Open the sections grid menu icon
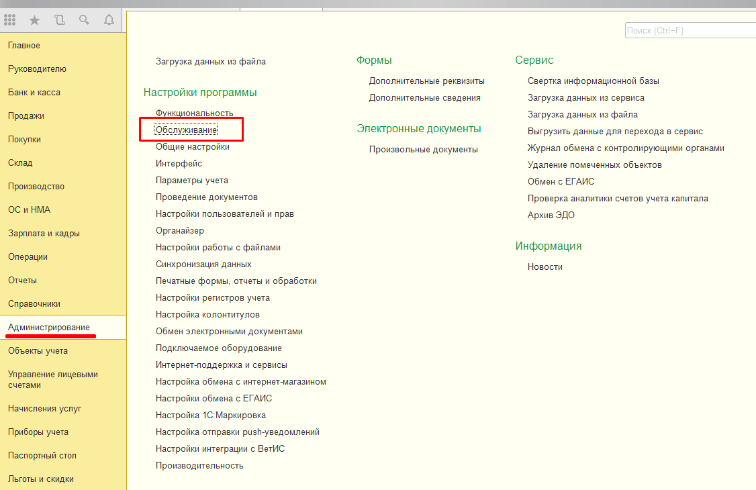The width and height of the screenshot is (756, 490). click(10, 20)
